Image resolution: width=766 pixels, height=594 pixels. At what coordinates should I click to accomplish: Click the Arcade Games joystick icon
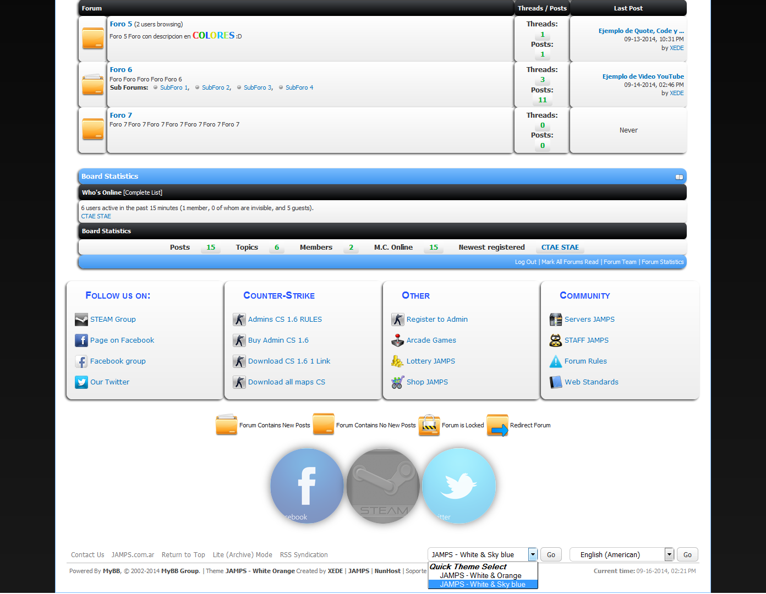(398, 340)
